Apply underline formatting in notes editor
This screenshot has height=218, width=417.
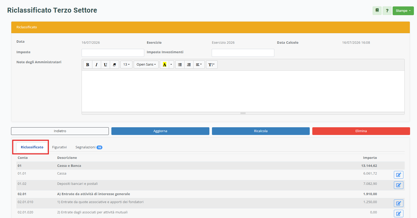point(105,65)
